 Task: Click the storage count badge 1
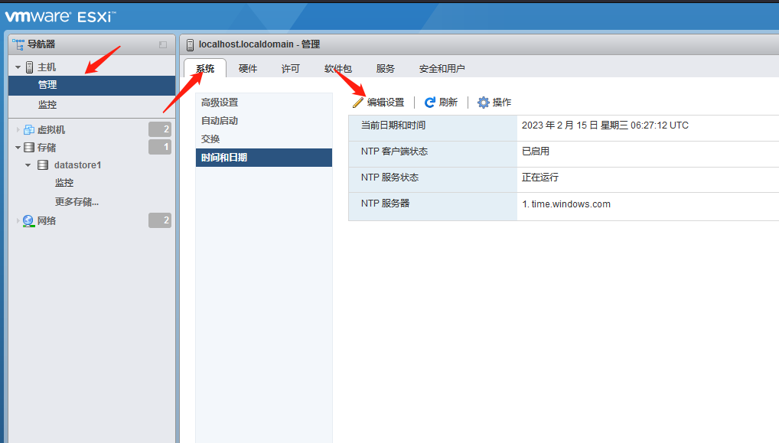point(160,147)
